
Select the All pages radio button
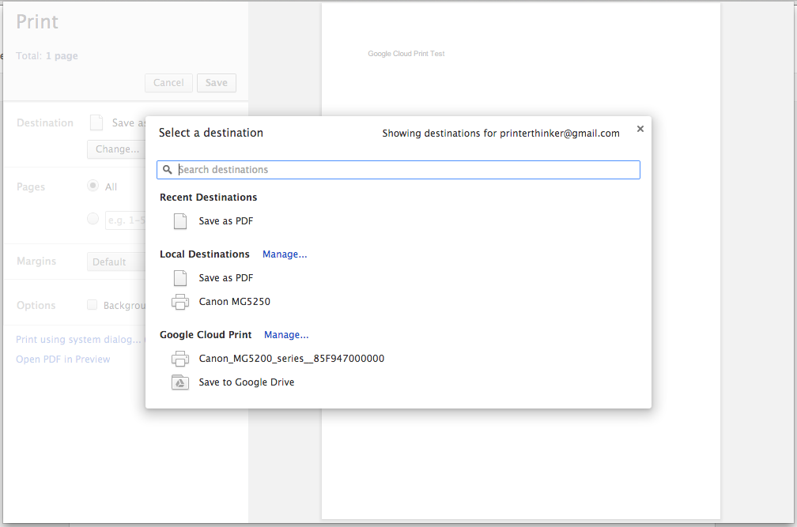pos(93,186)
